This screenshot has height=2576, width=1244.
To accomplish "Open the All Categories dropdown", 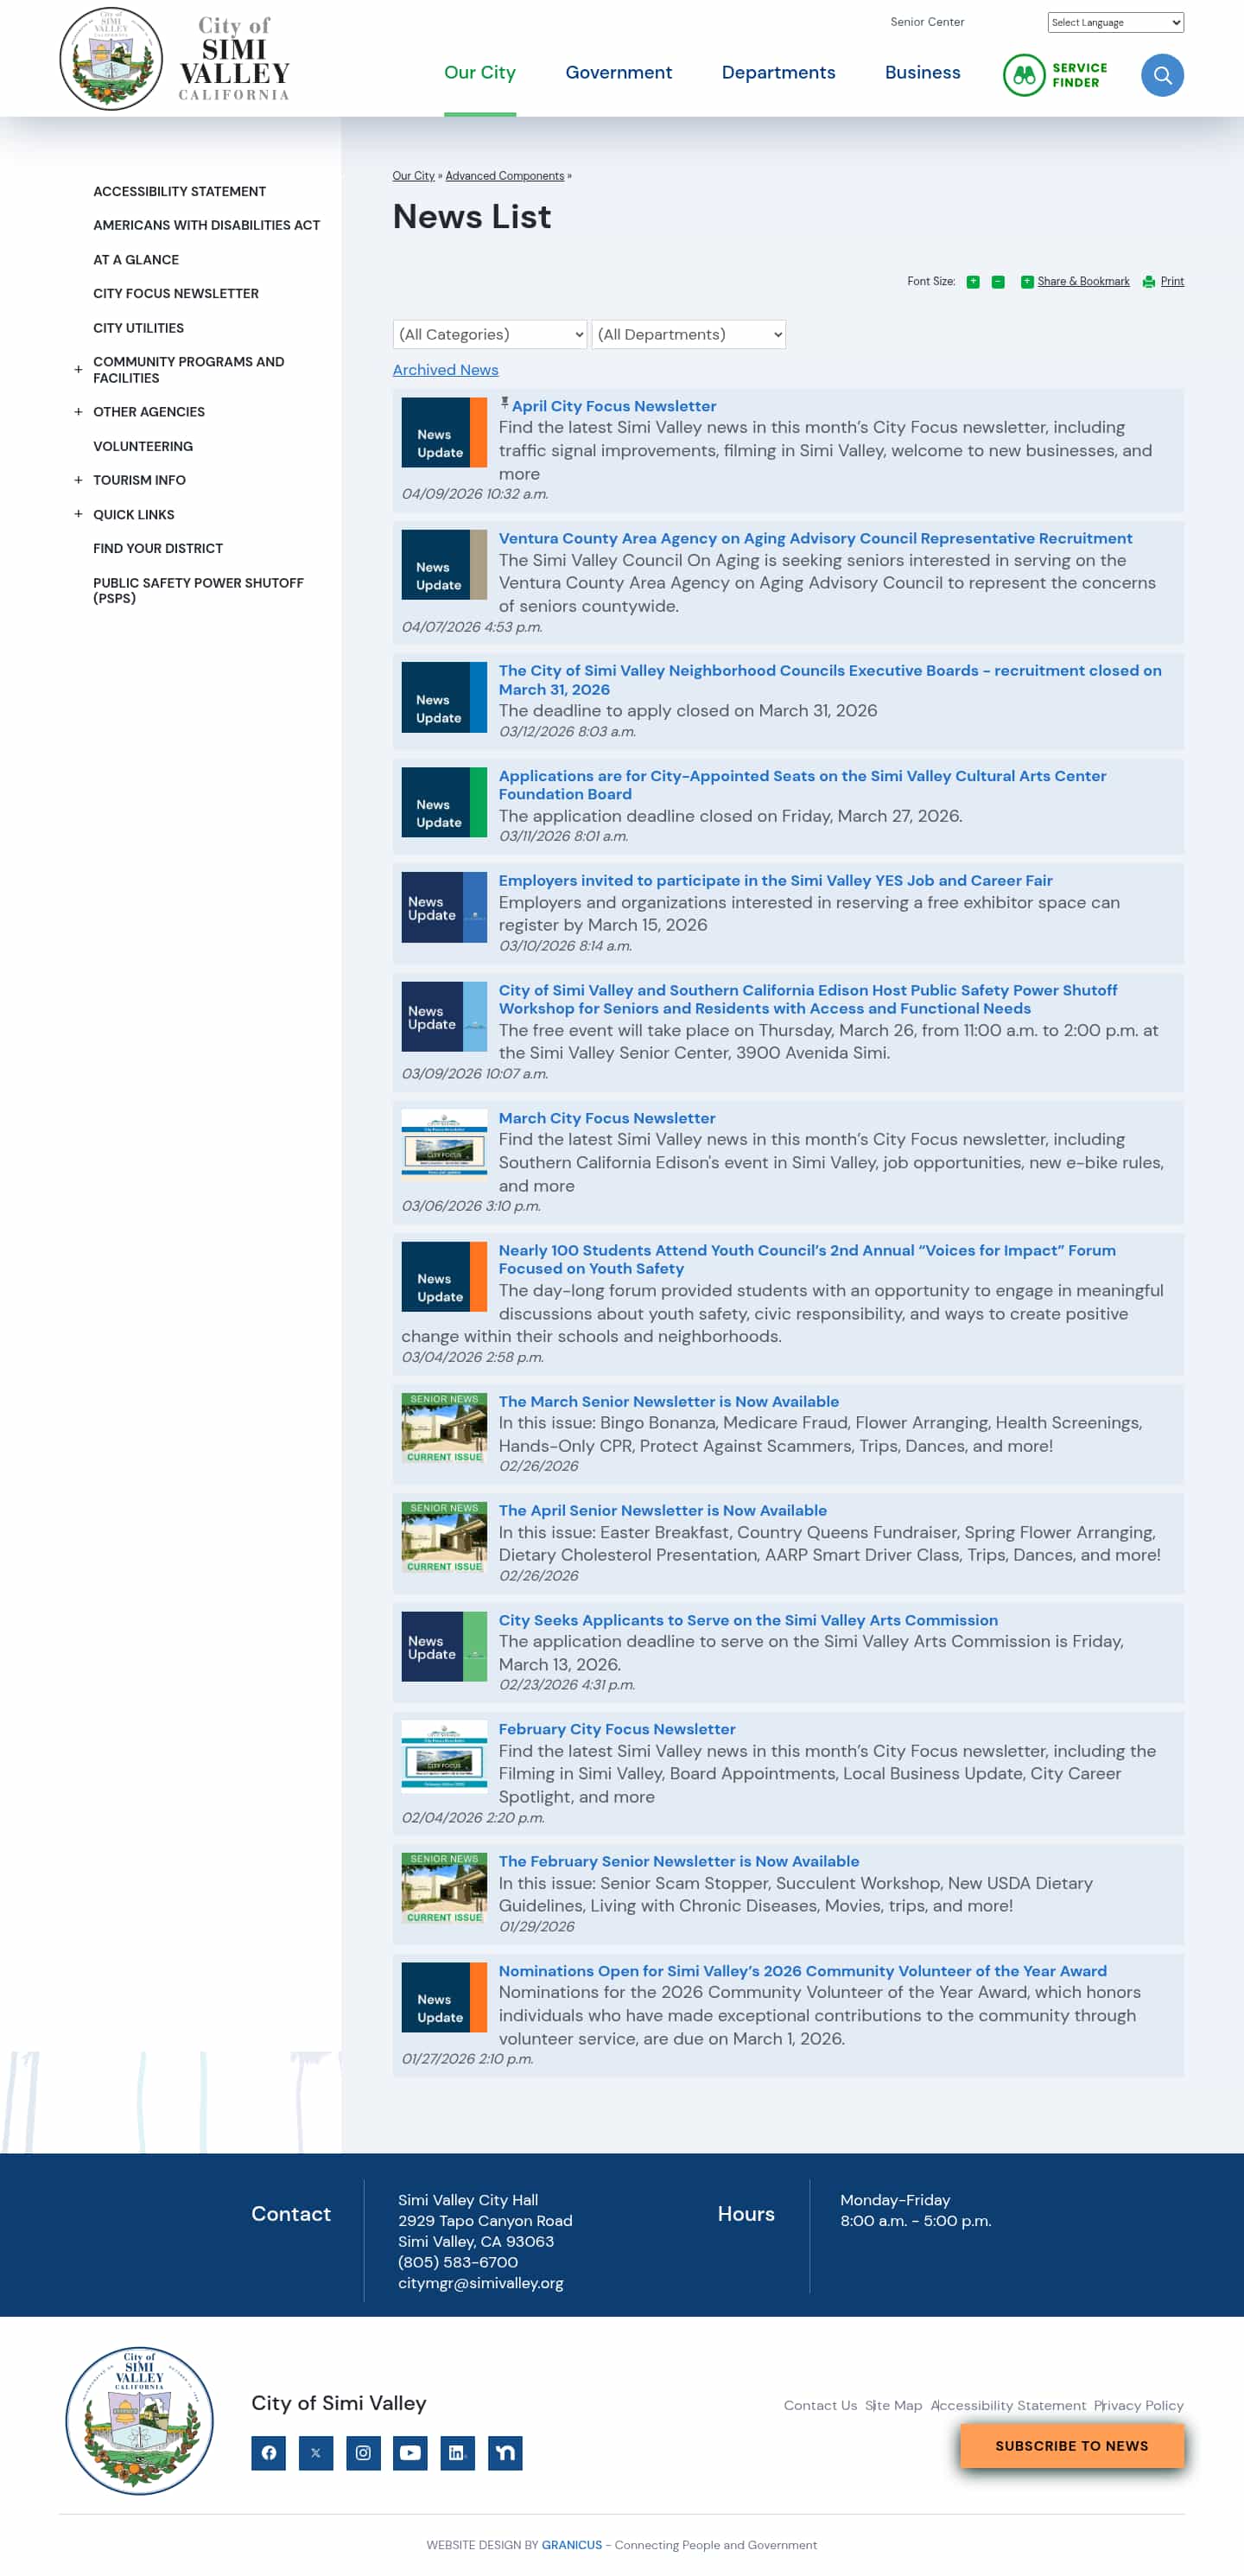I will click(x=490, y=334).
